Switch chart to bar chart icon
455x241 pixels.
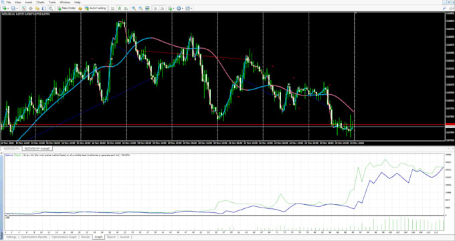(x=112, y=9)
